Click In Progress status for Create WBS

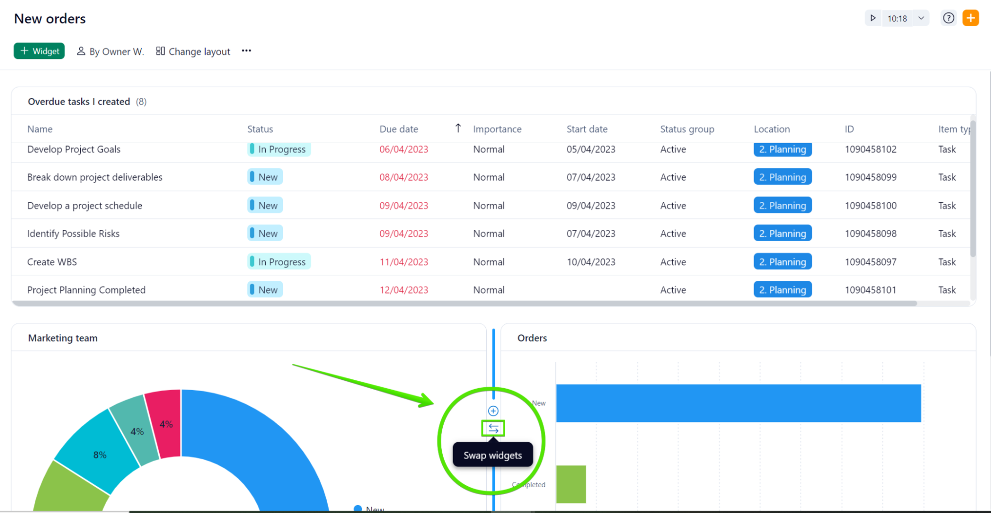pyautogui.click(x=279, y=262)
